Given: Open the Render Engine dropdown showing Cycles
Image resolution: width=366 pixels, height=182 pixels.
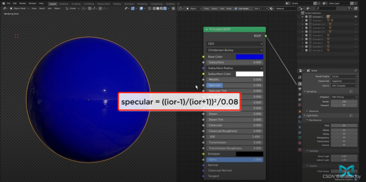Looking at the screenshot, I should pyautogui.click(x=344, y=76).
